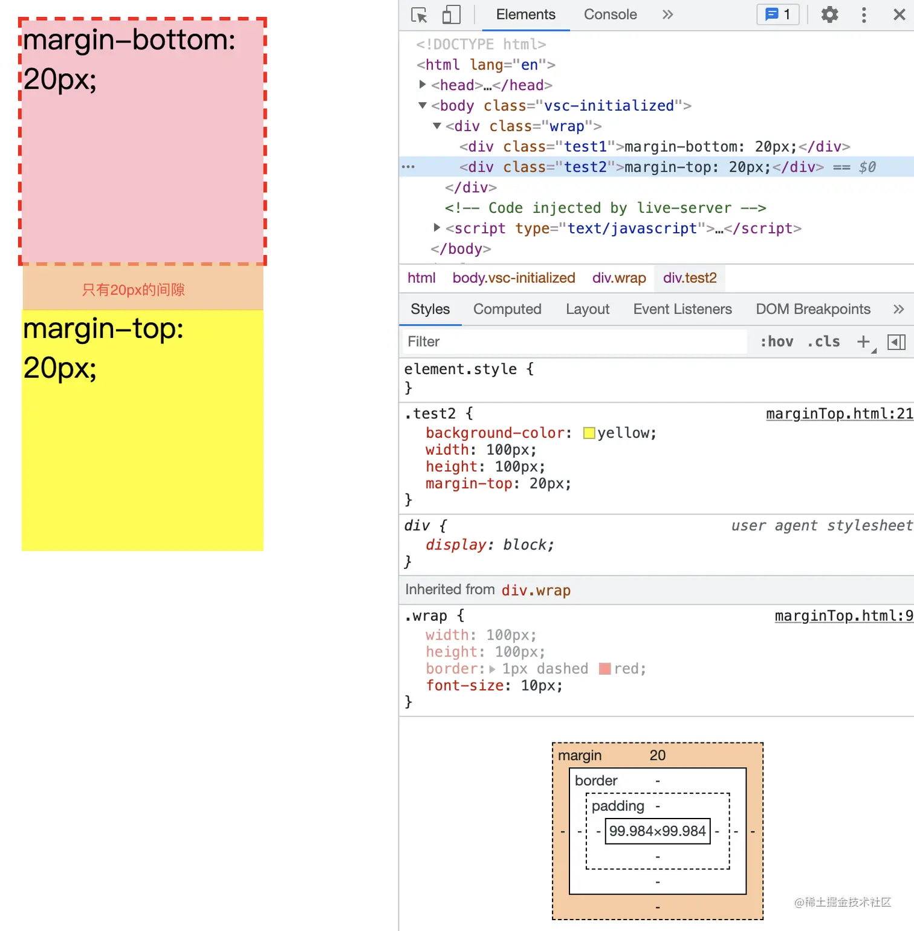Open the toggle element state :hov panel
This screenshot has height=931, width=914.
[777, 342]
